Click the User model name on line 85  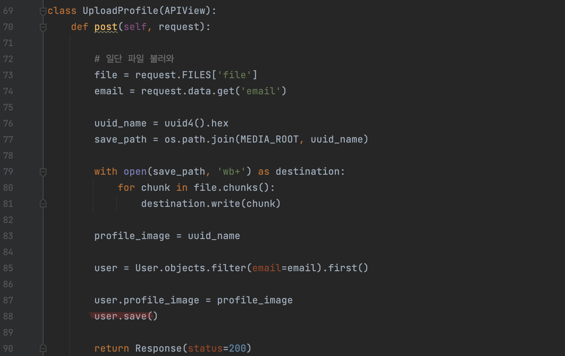click(147, 268)
